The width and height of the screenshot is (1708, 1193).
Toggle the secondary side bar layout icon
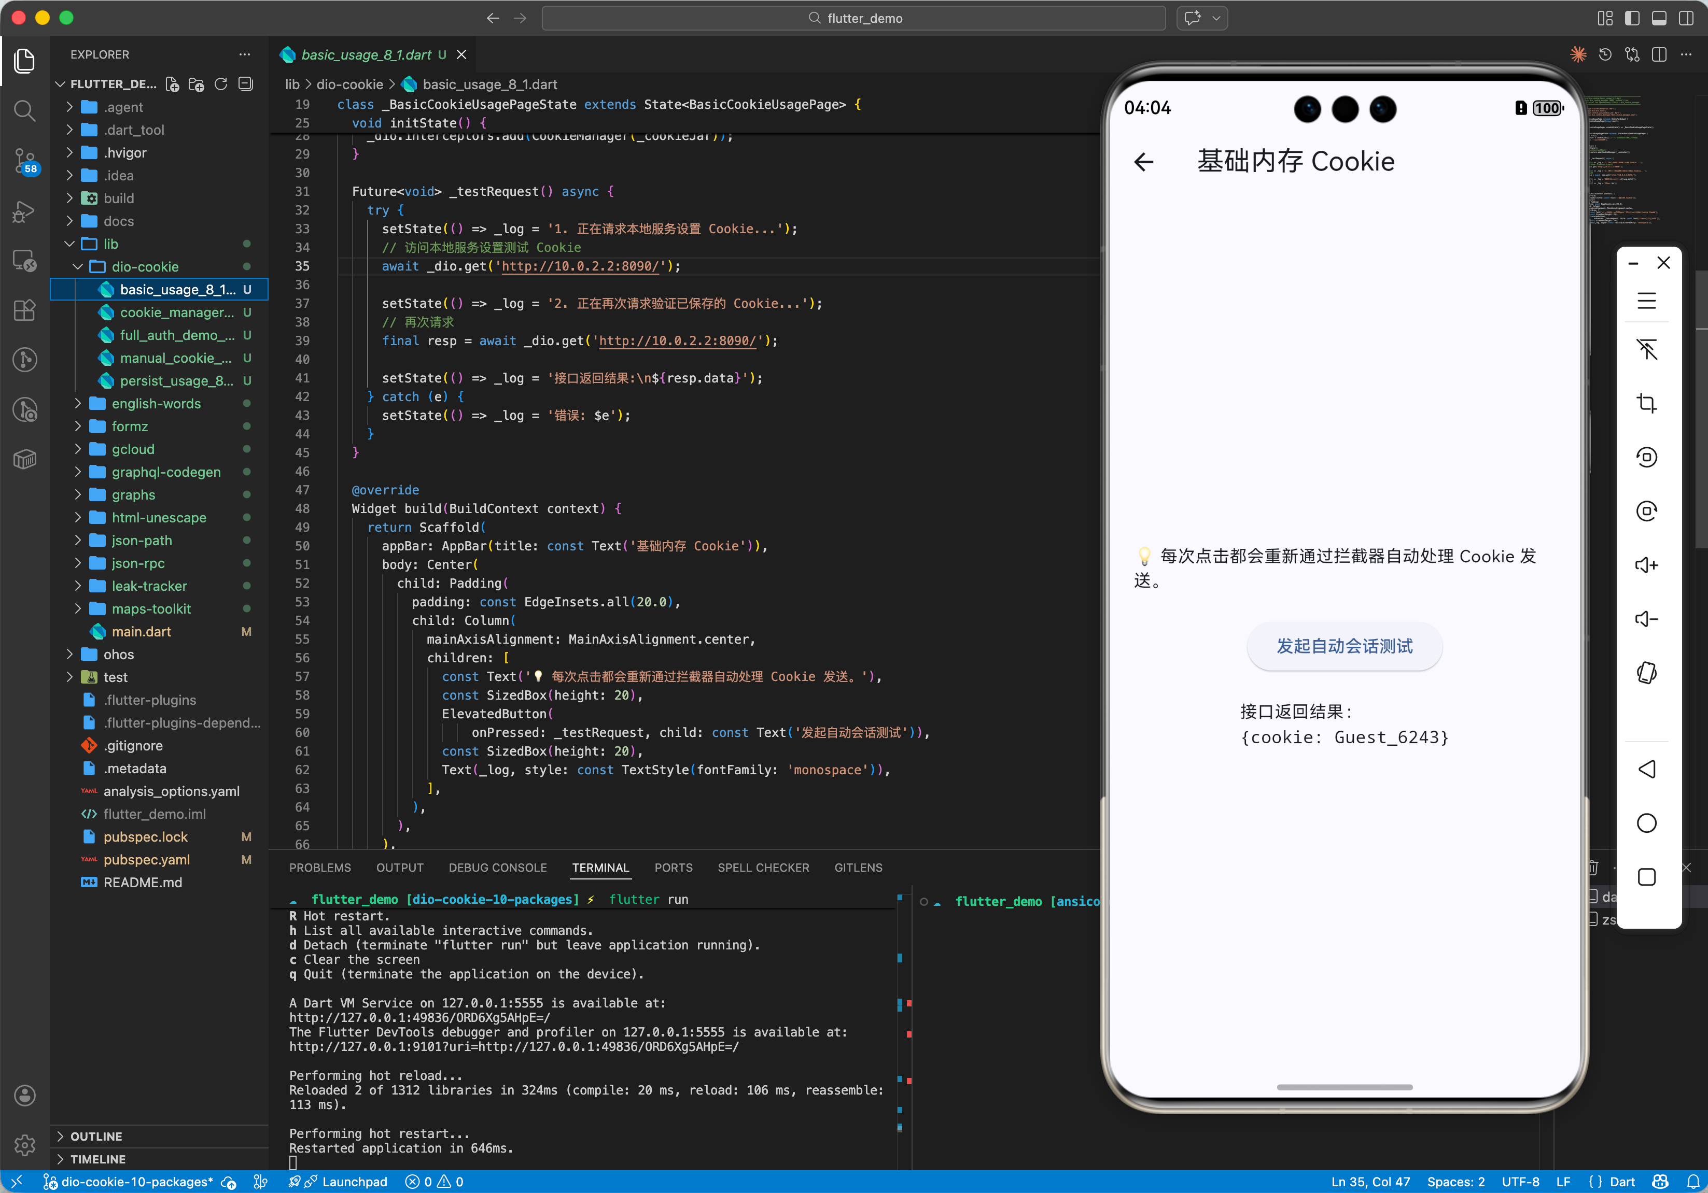(x=1686, y=18)
